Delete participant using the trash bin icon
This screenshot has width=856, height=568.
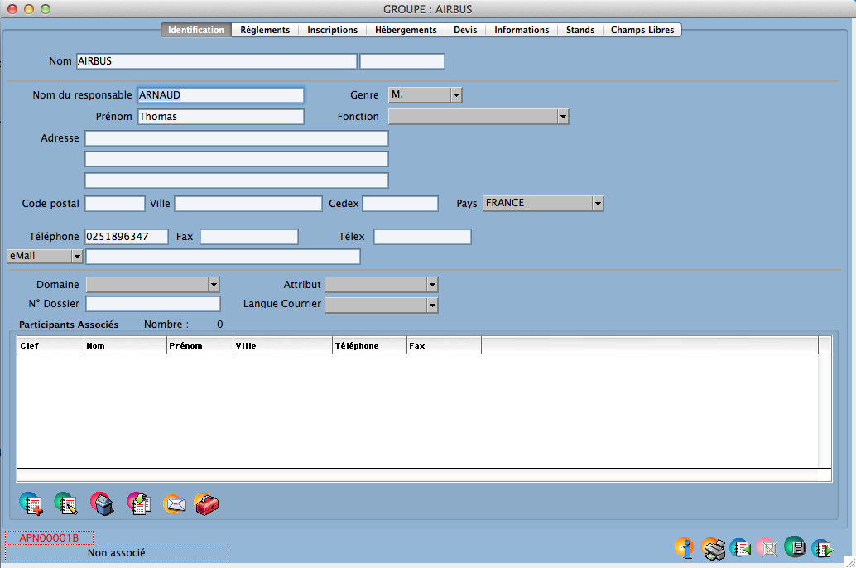pyautogui.click(x=102, y=503)
